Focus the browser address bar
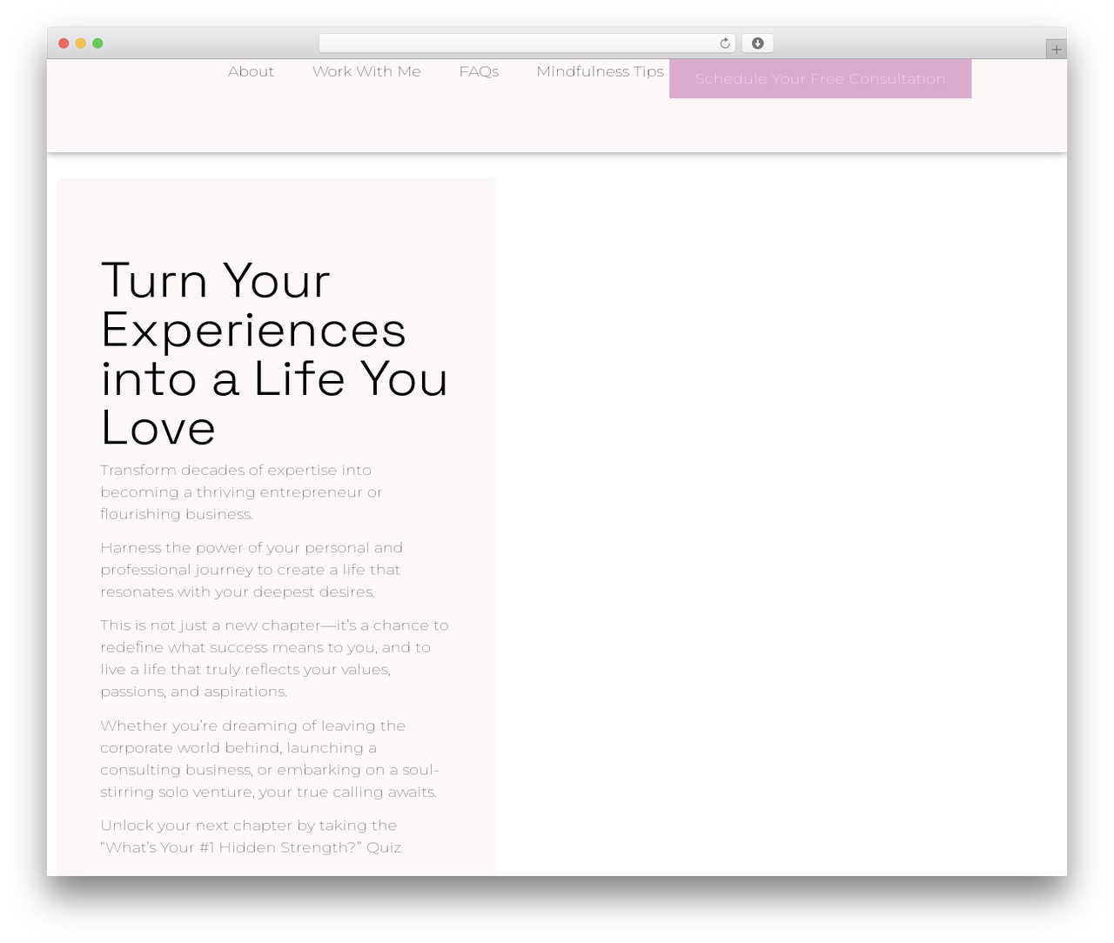The height and width of the screenshot is (943, 1114). coord(527,43)
